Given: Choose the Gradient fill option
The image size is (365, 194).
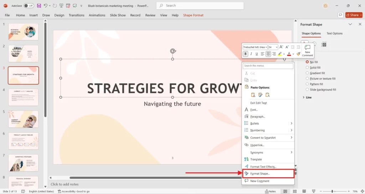Looking at the screenshot, I should 308,73.
